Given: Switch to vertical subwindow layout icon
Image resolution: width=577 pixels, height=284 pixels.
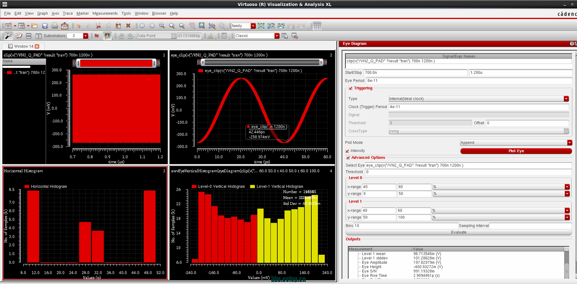Looking at the screenshot, I should coord(38,36).
